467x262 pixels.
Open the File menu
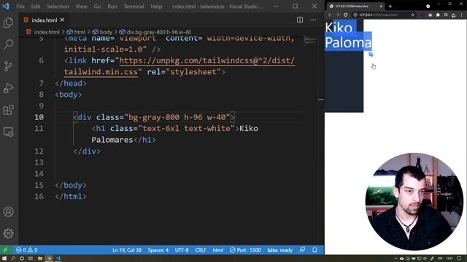click(20, 7)
